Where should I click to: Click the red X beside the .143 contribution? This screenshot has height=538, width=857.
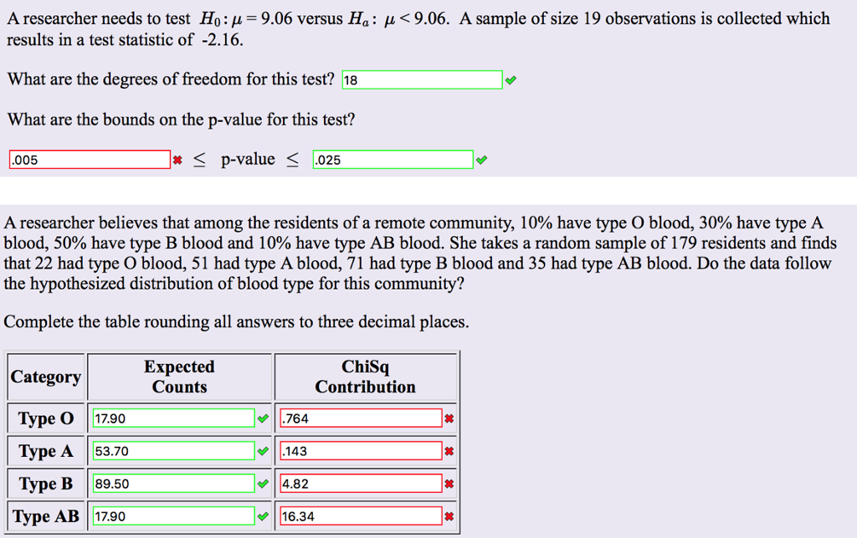[x=450, y=450]
